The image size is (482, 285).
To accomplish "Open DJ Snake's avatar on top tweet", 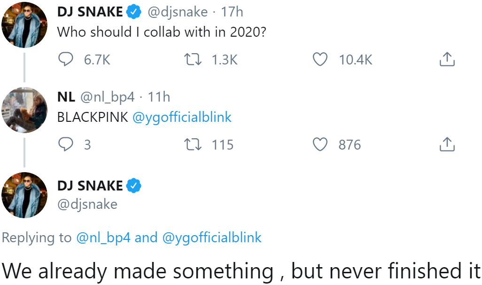I will click(24, 25).
